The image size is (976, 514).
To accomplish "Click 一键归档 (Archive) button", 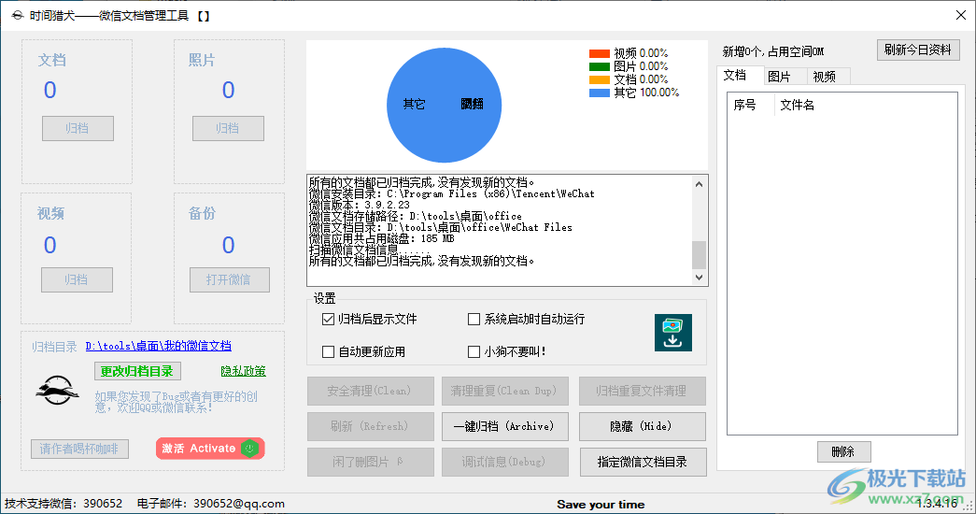I will 504,426.
